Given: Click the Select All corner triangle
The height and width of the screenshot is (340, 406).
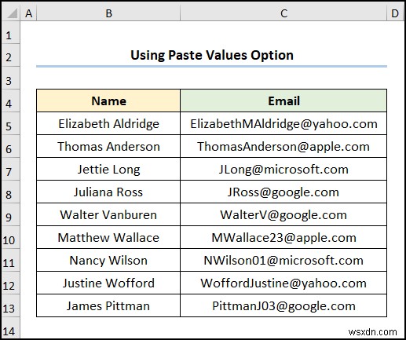Looking at the screenshot, I should (12, 13).
